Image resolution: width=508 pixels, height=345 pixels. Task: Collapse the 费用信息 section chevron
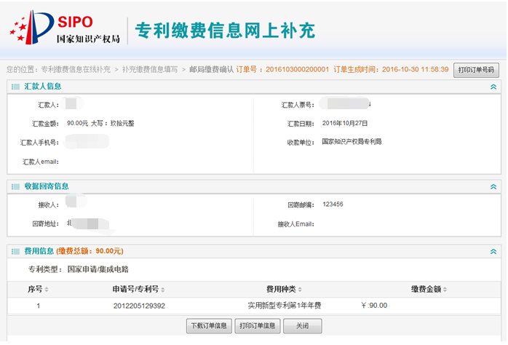coord(493,251)
